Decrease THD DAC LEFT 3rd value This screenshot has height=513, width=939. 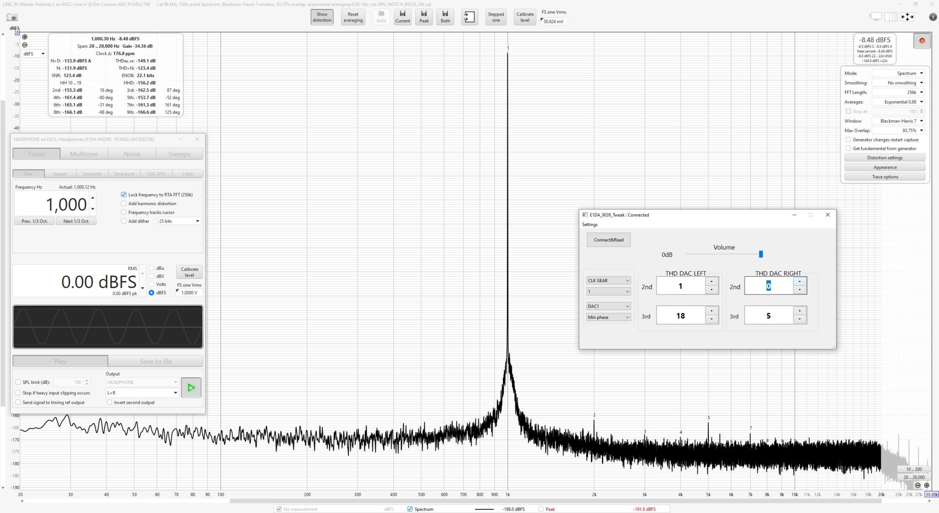[712, 319]
